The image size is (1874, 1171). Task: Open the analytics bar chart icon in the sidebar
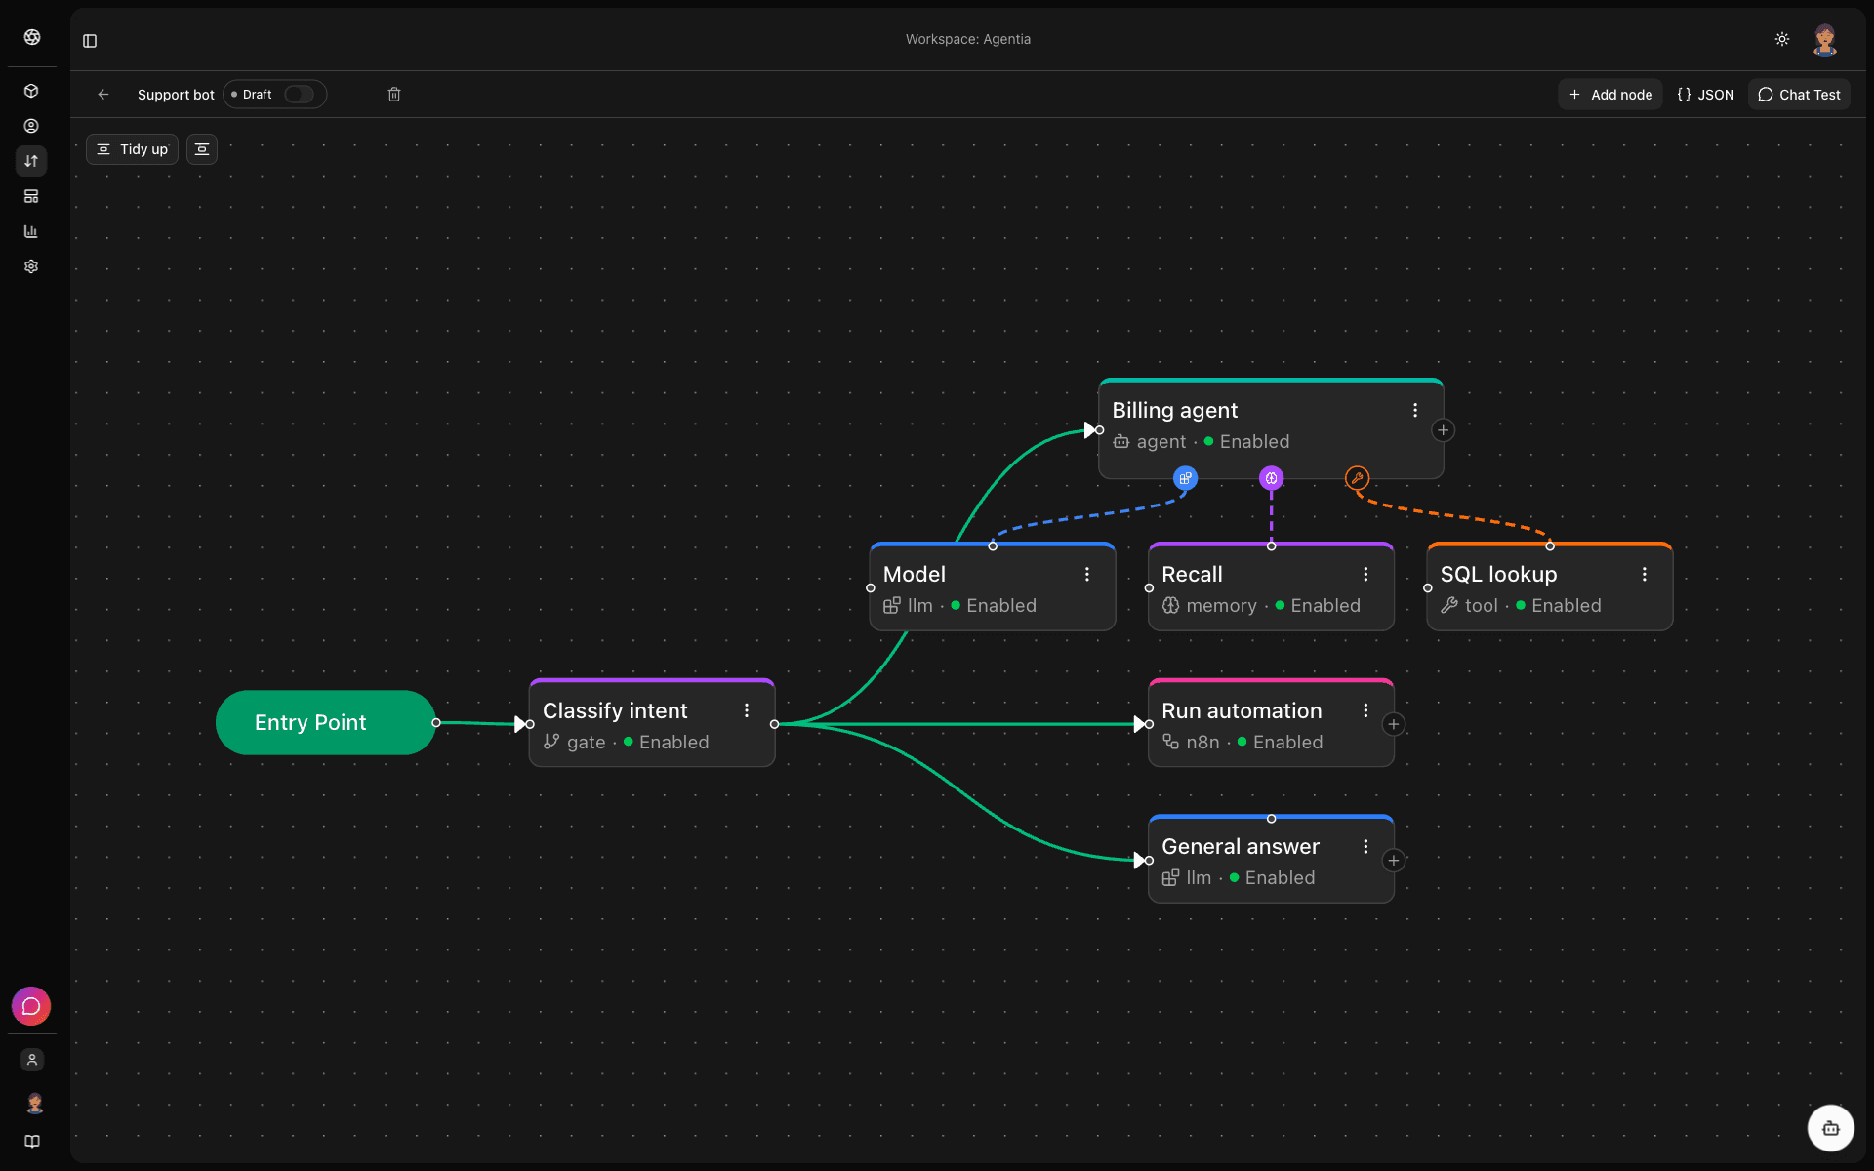pos(31,231)
